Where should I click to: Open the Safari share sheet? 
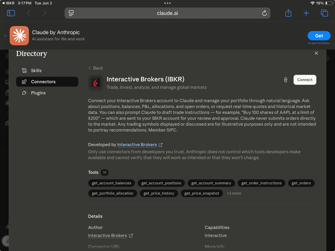click(288, 13)
